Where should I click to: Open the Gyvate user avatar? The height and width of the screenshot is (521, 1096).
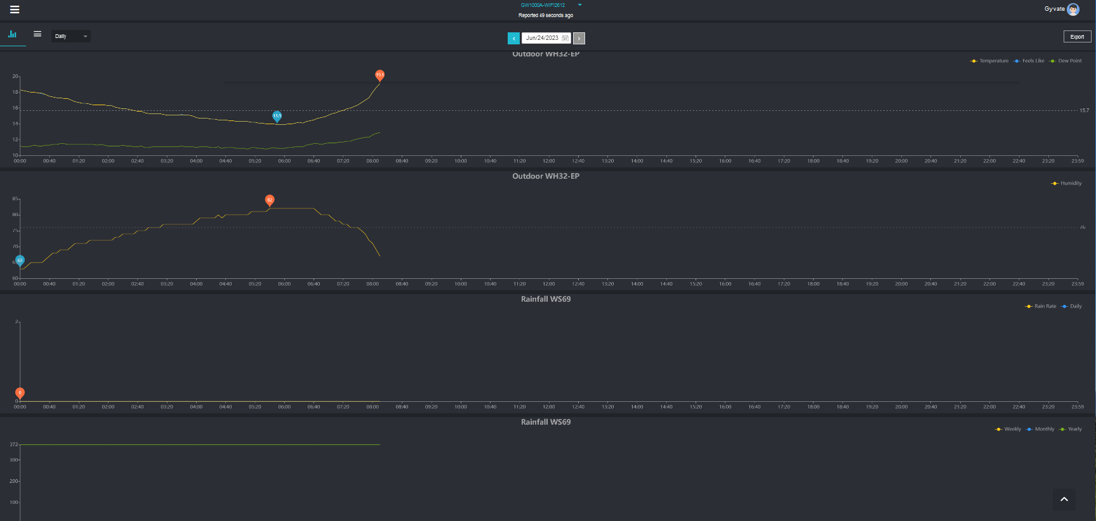pyautogui.click(x=1073, y=10)
